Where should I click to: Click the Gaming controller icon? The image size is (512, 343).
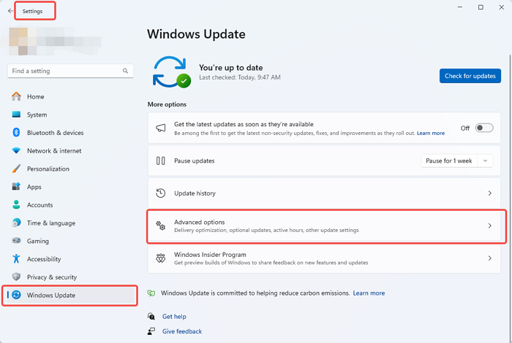pos(15,241)
